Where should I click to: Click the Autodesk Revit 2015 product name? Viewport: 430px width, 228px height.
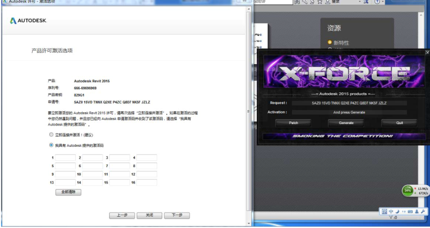click(x=92, y=81)
